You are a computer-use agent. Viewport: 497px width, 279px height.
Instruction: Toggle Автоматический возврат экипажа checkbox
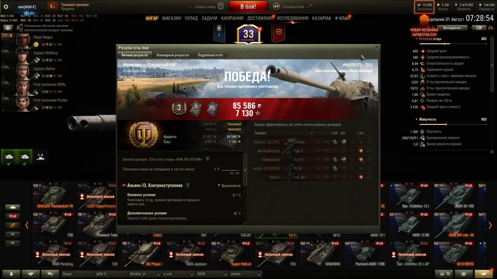[x=21, y=30]
